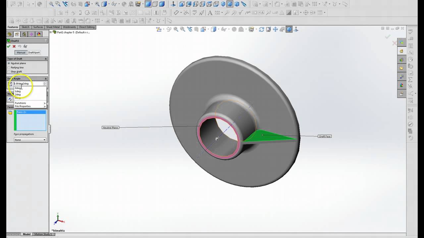
Task: Open Draft1 help question mark
Action: coord(46,41)
